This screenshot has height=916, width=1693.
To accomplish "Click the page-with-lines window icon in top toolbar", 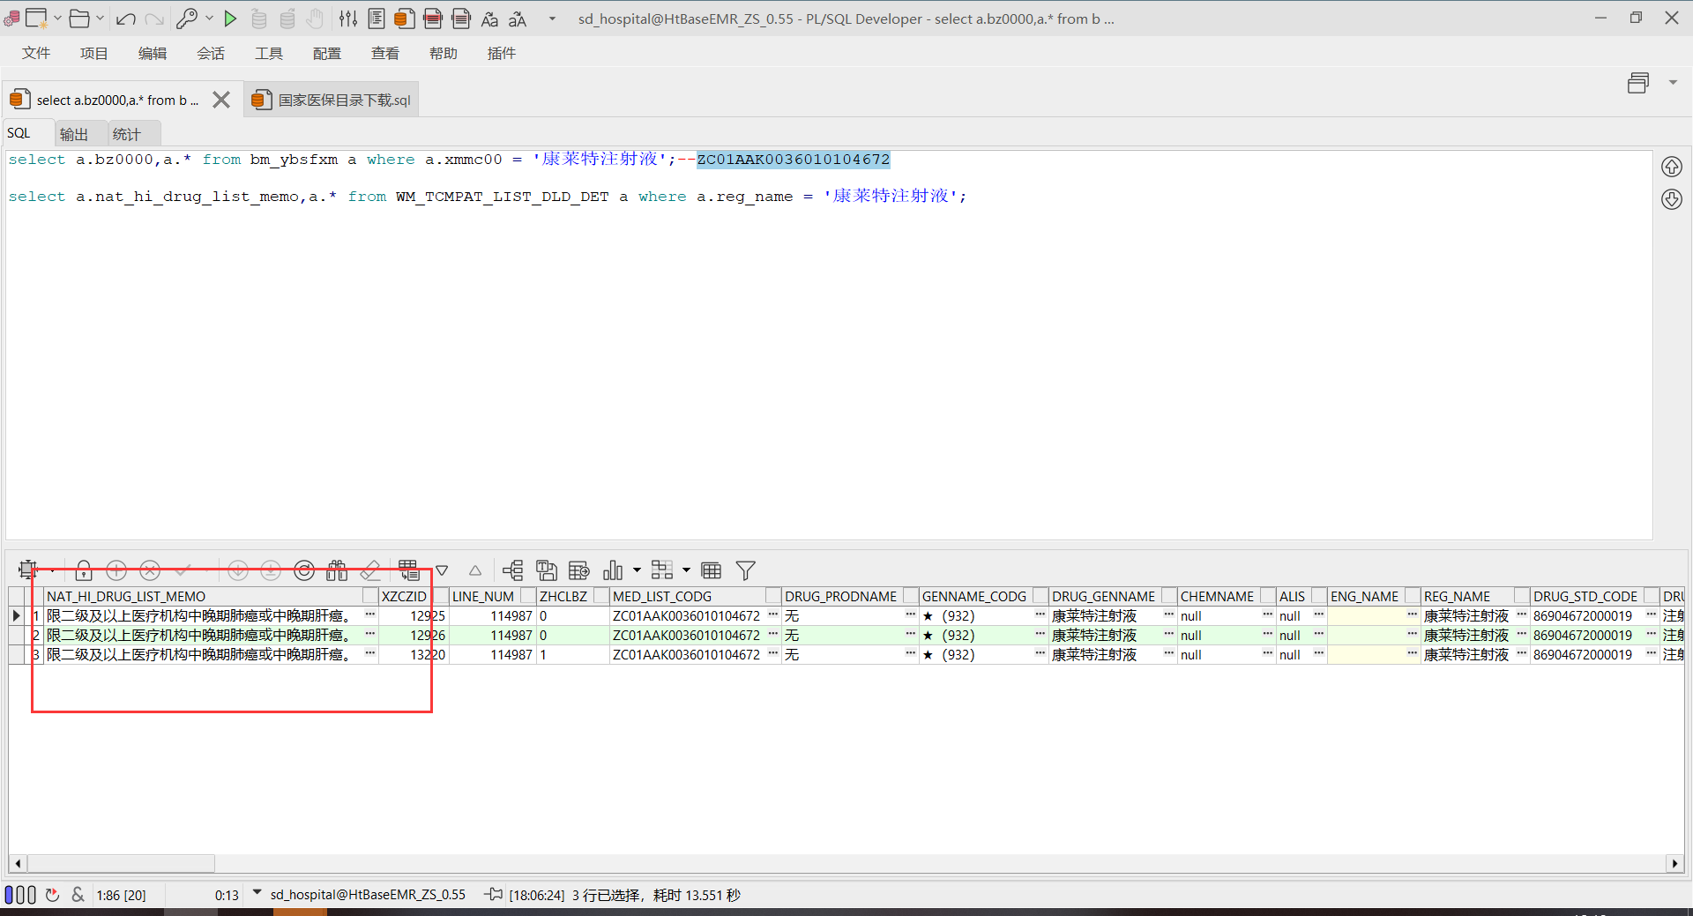I will pos(377,19).
